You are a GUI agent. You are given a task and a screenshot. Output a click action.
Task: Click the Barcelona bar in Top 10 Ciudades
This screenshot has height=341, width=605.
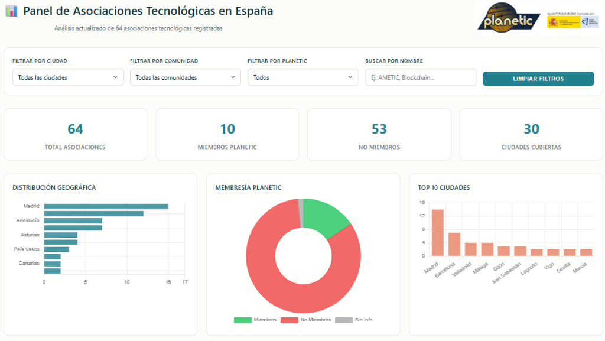pos(454,244)
